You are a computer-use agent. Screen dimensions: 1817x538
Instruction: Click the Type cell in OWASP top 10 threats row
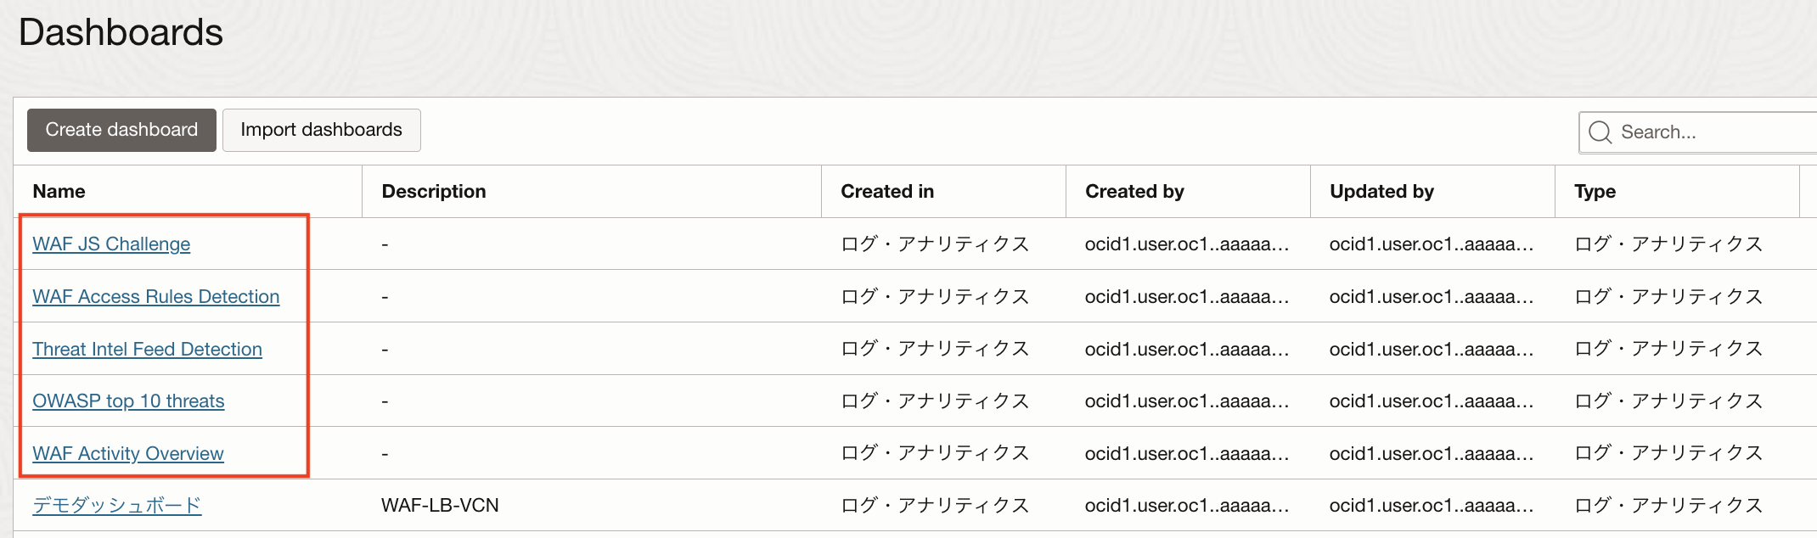click(x=1668, y=401)
